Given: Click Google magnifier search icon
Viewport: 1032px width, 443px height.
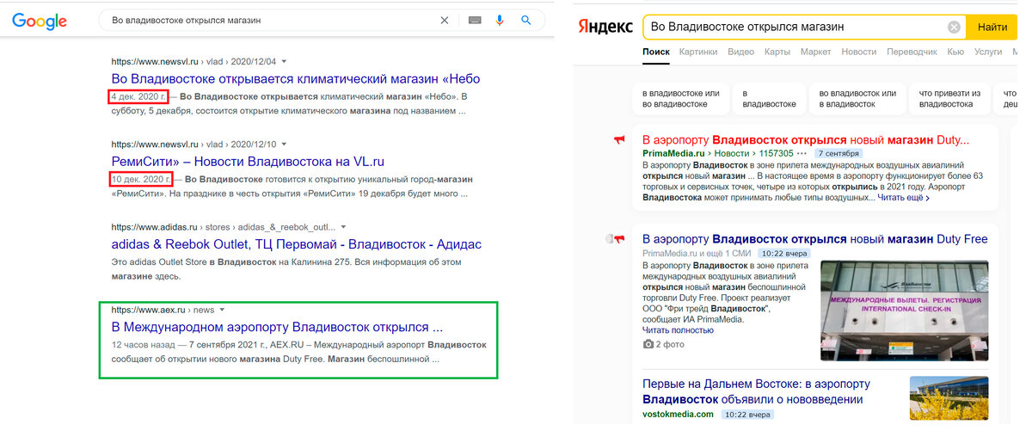Looking at the screenshot, I should tap(526, 20).
